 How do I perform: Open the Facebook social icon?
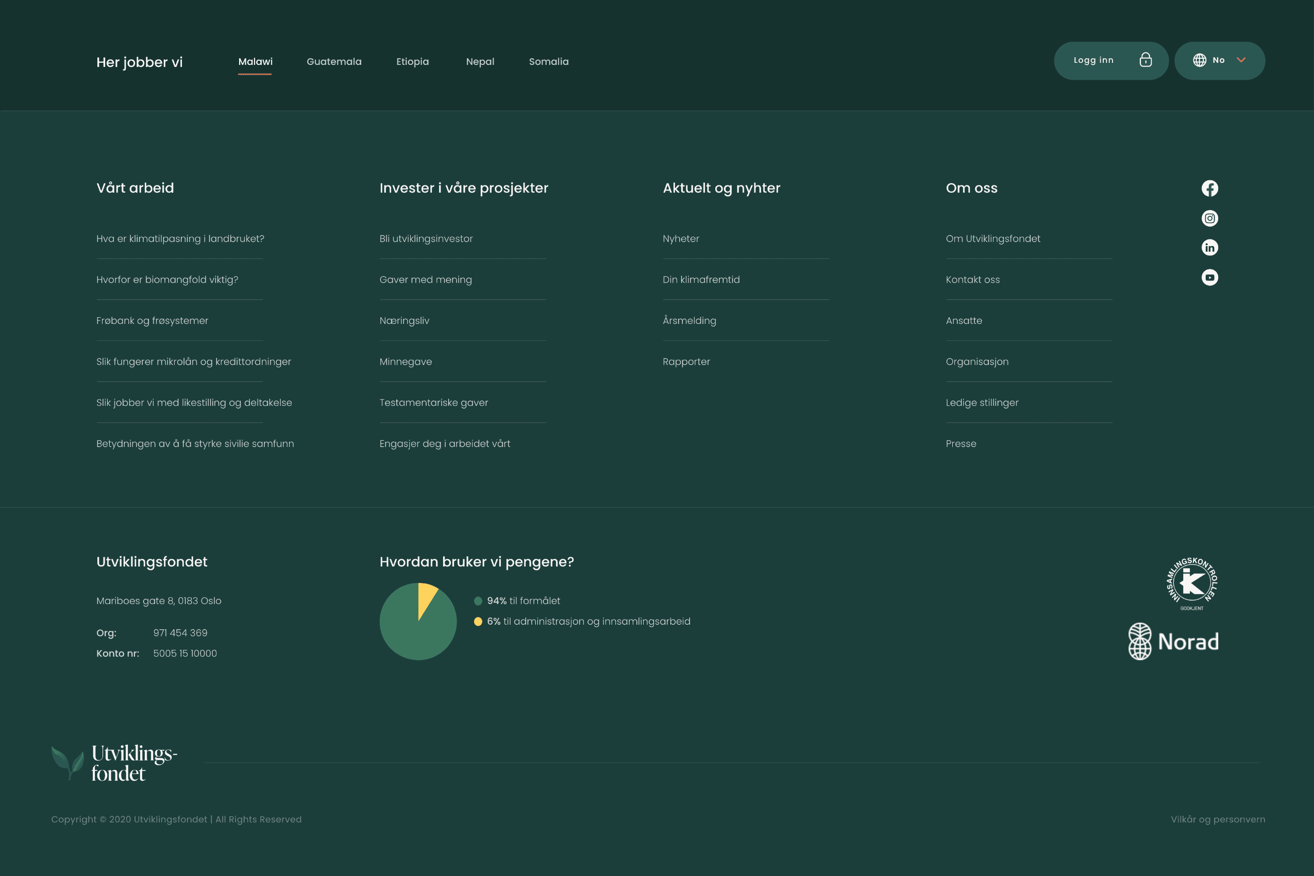[x=1209, y=188]
